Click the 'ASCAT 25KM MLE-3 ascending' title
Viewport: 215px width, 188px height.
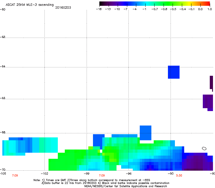pos(30,5)
